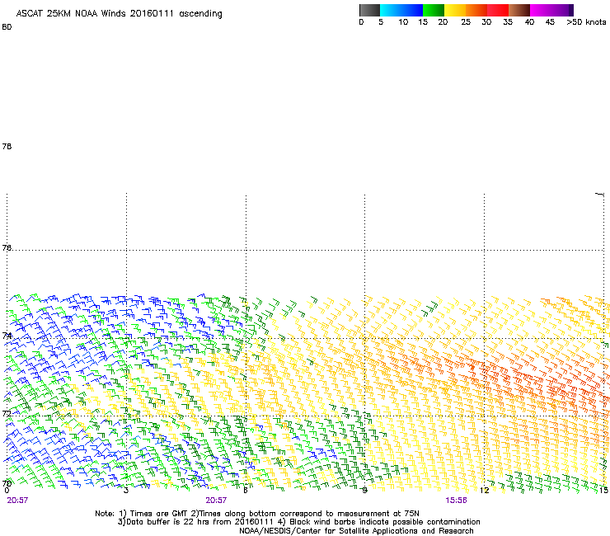Click the 78 latitude axis label
The image size is (610, 536).
(x=7, y=146)
